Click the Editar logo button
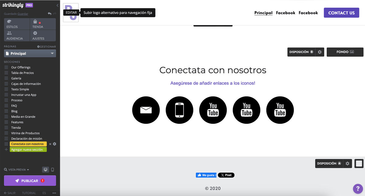365x196 pixels. pyautogui.click(x=71, y=13)
